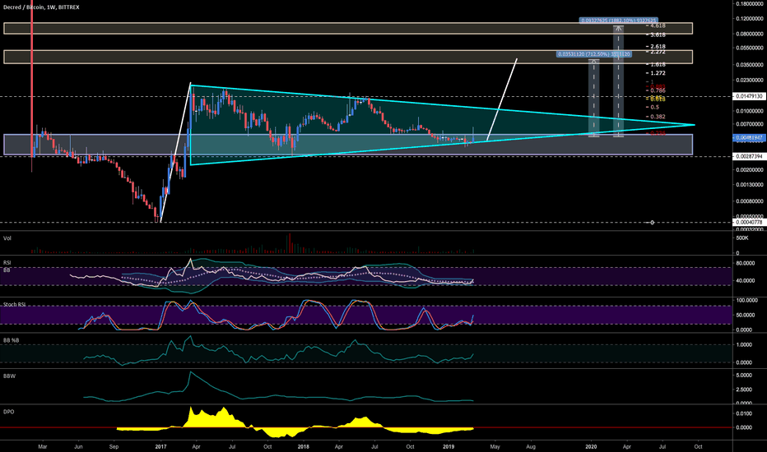Click the Mar label on time axis
The width and height of the screenshot is (767, 452).
[x=43, y=446]
